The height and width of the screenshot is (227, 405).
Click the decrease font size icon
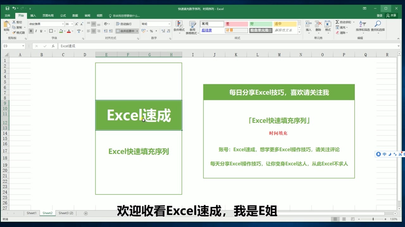(x=81, y=24)
